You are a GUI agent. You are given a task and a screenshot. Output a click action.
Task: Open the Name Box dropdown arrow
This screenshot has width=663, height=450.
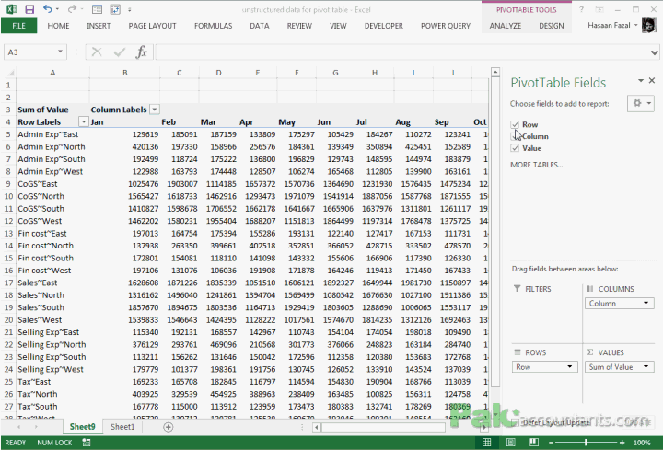pyautogui.click(x=60, y=52)
